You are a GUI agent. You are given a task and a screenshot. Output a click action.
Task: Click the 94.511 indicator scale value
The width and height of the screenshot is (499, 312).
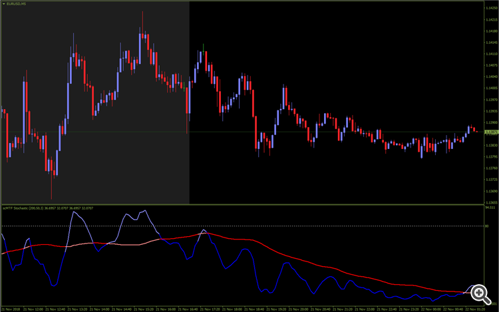pyautogui.click(x=490, y=208)
